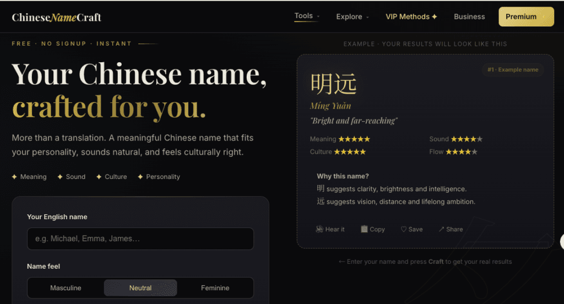Viewport: 564px width, 304px height.
Task: Select the Masculine name feel option
Action: 66,288
